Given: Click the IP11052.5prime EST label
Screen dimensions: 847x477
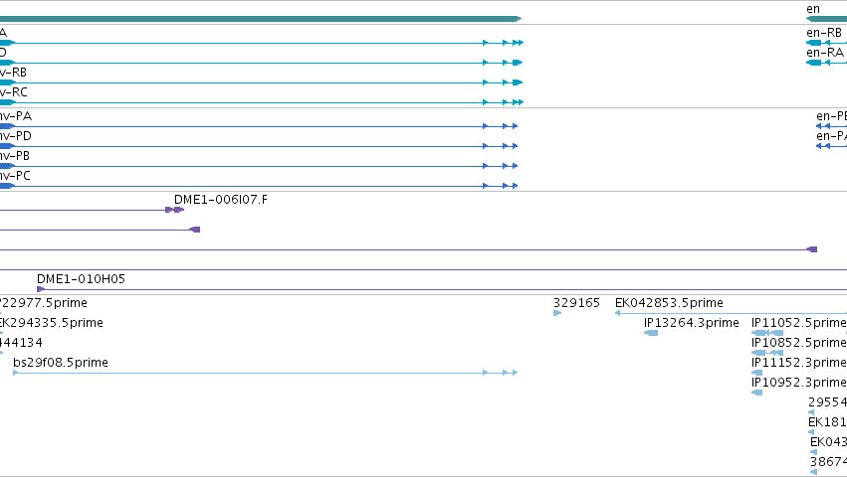Looking at the screenshot, I should [799, 323].
